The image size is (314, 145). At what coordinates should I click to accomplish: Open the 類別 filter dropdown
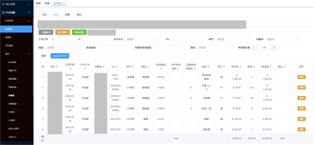63,48
